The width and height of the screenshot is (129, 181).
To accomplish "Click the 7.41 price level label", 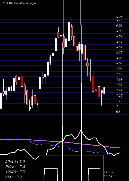I will click(x=119, y=90).
